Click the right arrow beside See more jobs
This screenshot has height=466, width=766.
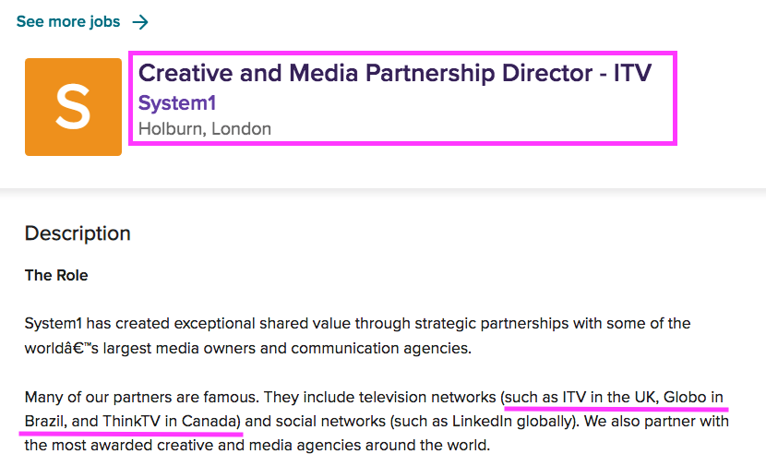click(140, 22)
